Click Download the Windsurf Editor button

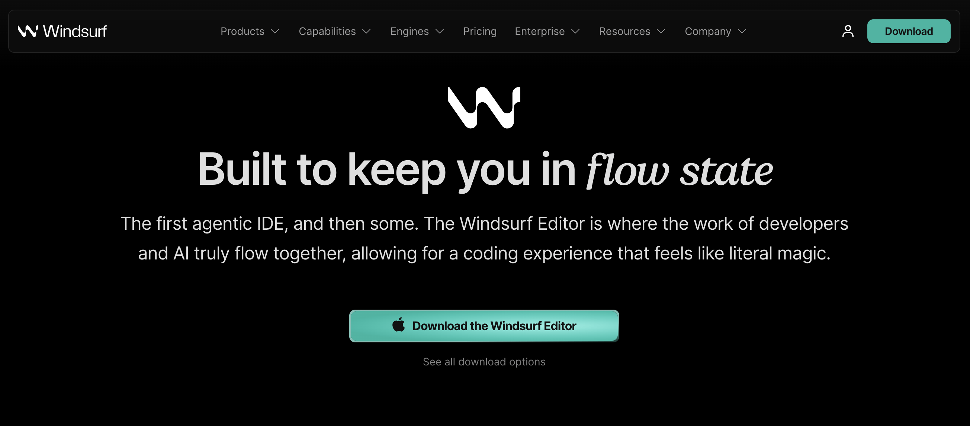(484, 326)
